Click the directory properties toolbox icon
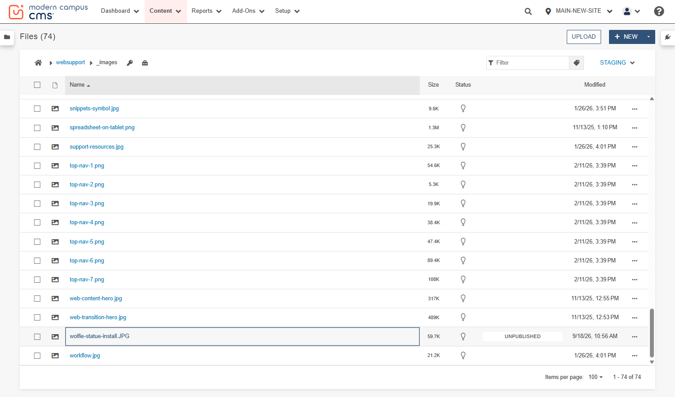The image size is (675, 397). pos(145,63)
